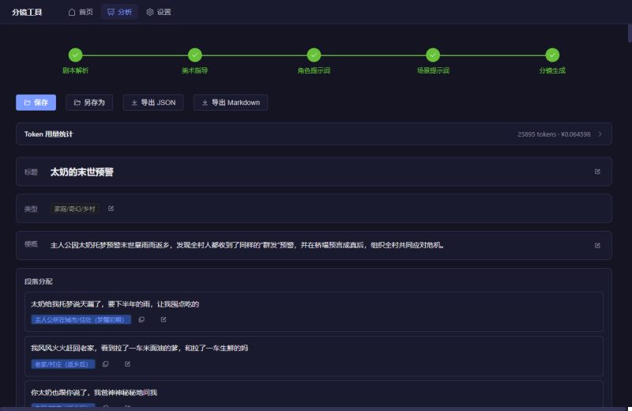Open the 首页 home tab
This screenshot has width=632, height=411.
tap(81, 12)
